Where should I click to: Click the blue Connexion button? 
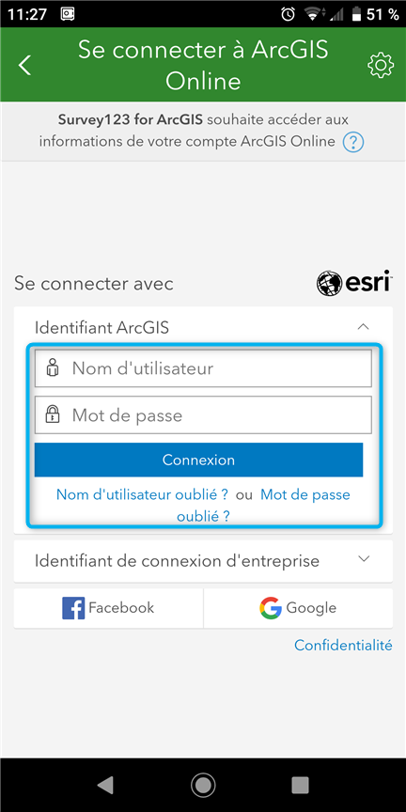point(199,460)
